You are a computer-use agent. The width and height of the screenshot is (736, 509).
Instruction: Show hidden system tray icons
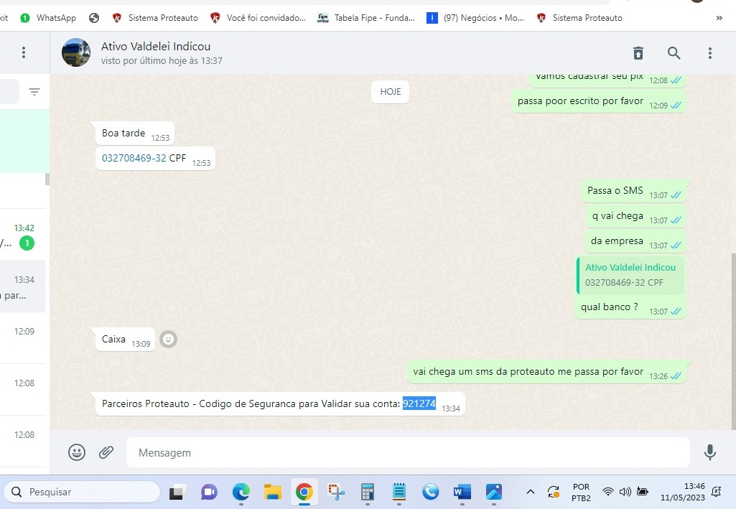pyautogui.click(x=530, y=492)
